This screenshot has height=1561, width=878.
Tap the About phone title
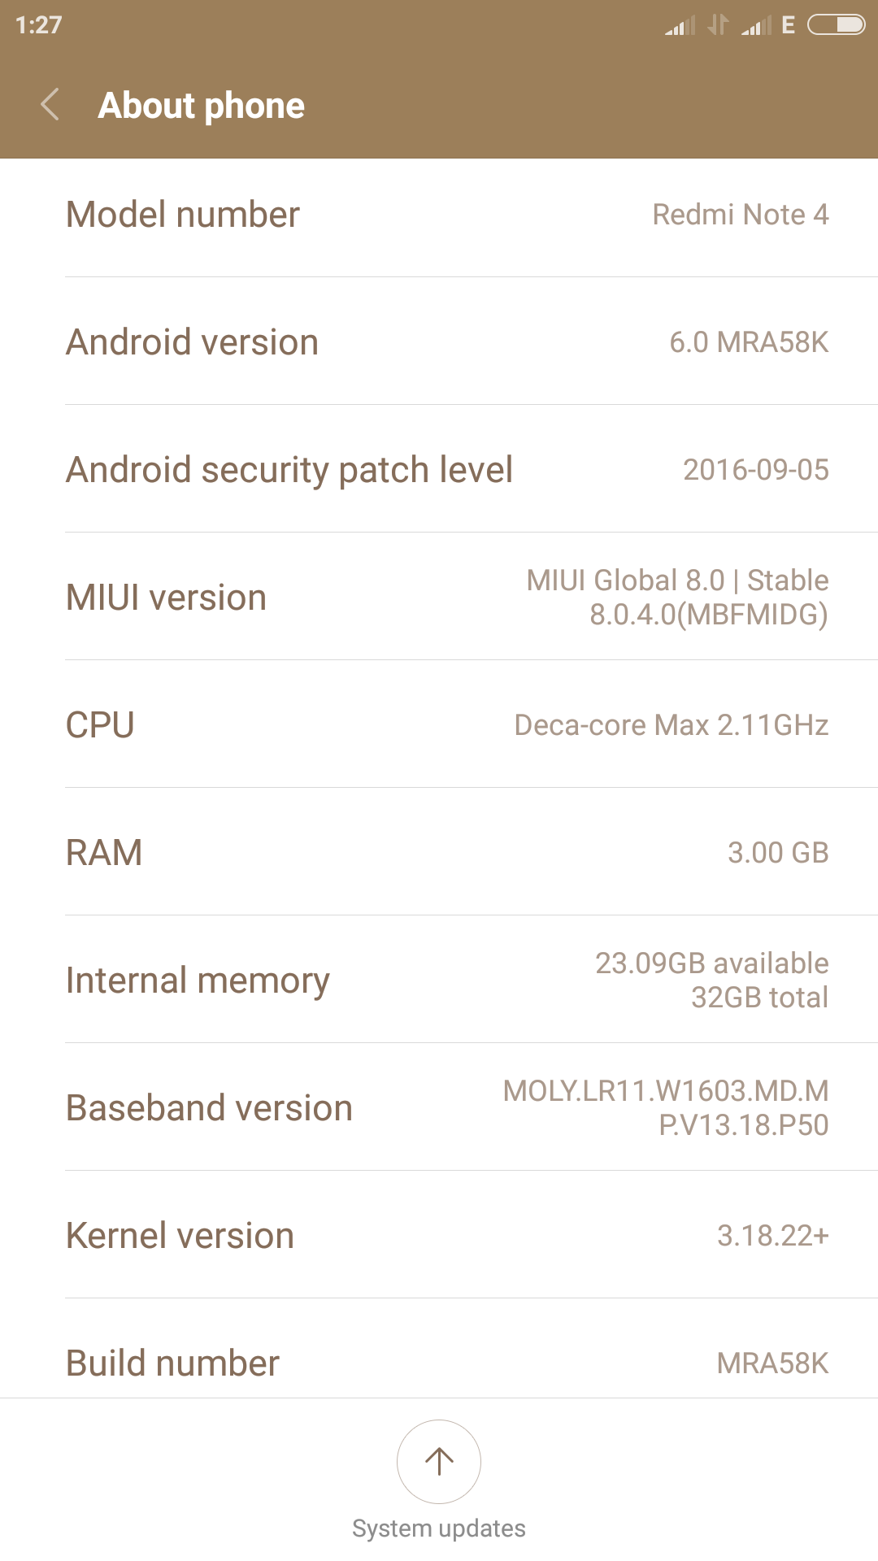coord(202,106)
